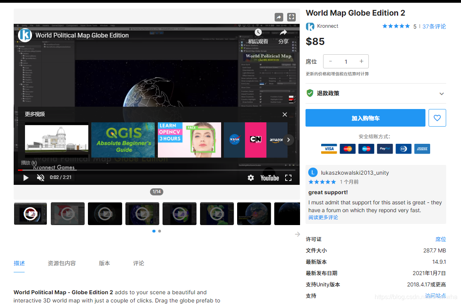Viewport: 461px width, 304px height.
Task: Open the 访问站点 support site link
Action: pyautogui.click(x=436, y=296)
